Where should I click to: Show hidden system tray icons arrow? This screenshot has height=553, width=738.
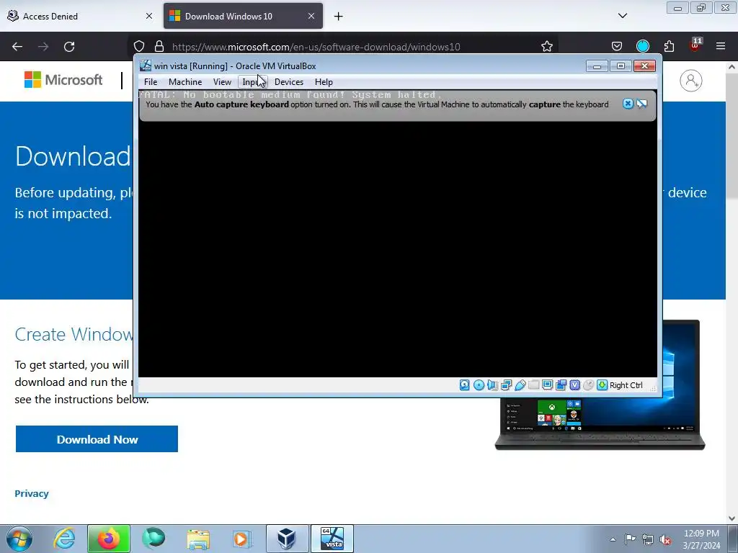click(x=613, y=539)
